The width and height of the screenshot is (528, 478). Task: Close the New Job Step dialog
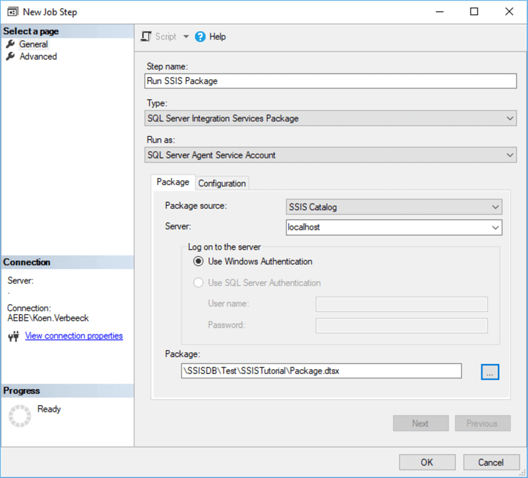tap(509, 12)
